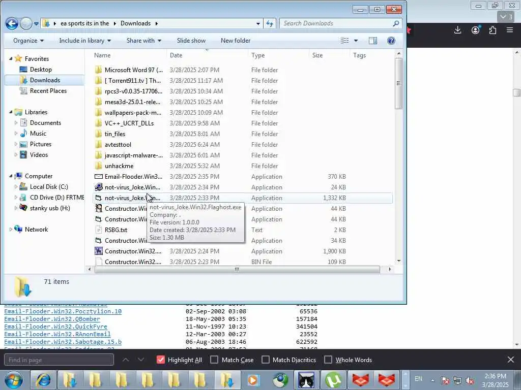Enable the Match Diacritics checkbox
The image size is (521, 390).
tap(265, 360)
